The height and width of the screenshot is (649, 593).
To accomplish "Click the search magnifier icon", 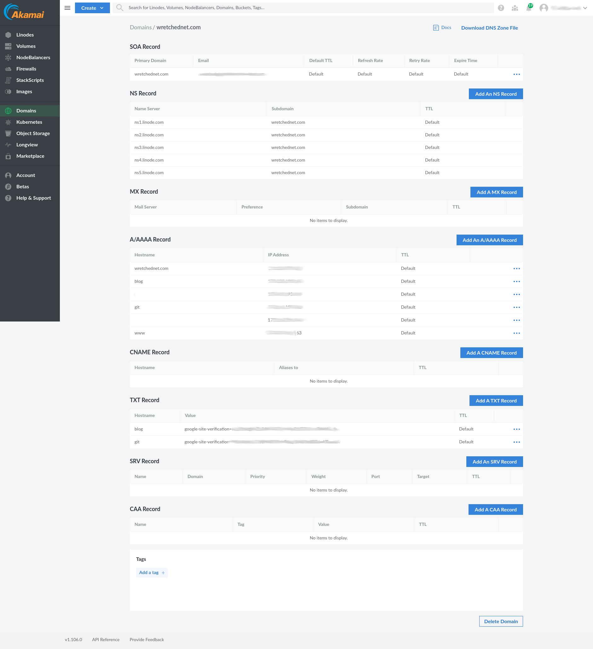I will (x=119, y=8).
